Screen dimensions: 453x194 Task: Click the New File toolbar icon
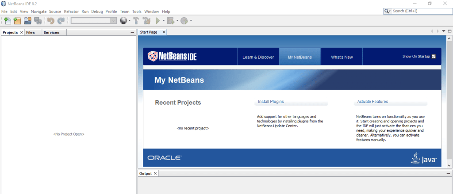pos(7,21)
